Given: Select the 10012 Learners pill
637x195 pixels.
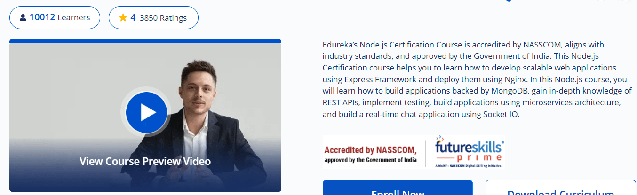Looking at the screenshot, I should tap(55, 18).
